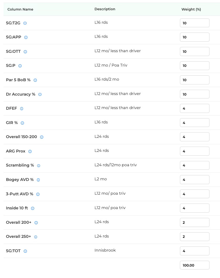The width and height of the screenshot is (220, 278).
Task: Click the Weight (%) column header
Action: tap(191, 9)
